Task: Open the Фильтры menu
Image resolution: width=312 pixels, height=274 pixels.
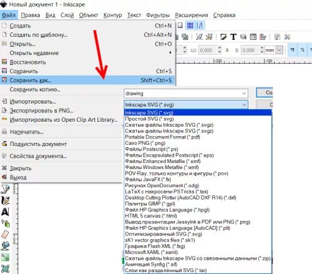Action: point(158,15)
